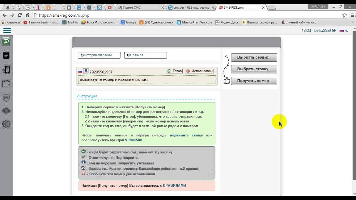Reload the current page

[19, 15]
